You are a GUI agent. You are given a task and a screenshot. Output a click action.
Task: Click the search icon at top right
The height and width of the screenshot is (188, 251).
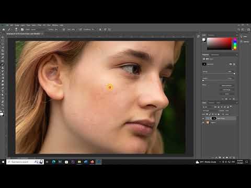click(239, 30)
